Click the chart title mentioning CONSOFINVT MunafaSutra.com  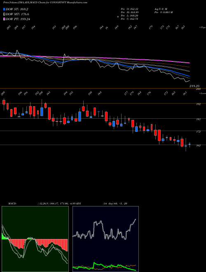coord(45,2)
